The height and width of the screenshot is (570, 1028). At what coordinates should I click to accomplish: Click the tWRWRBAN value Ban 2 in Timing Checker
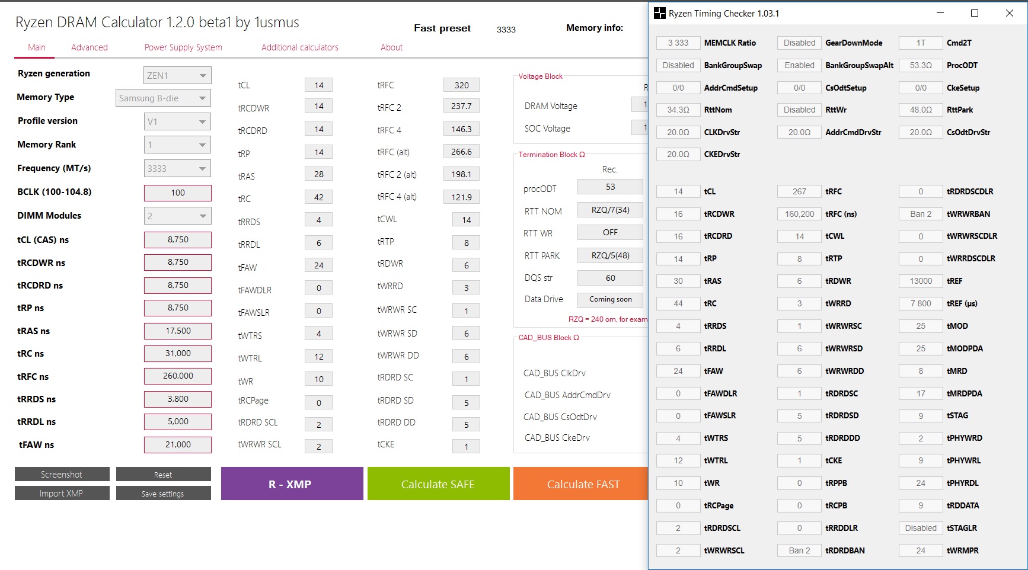coord(921,214)
